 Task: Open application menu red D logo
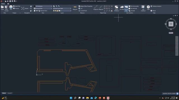pyautogui.click(x=1, y=1)
